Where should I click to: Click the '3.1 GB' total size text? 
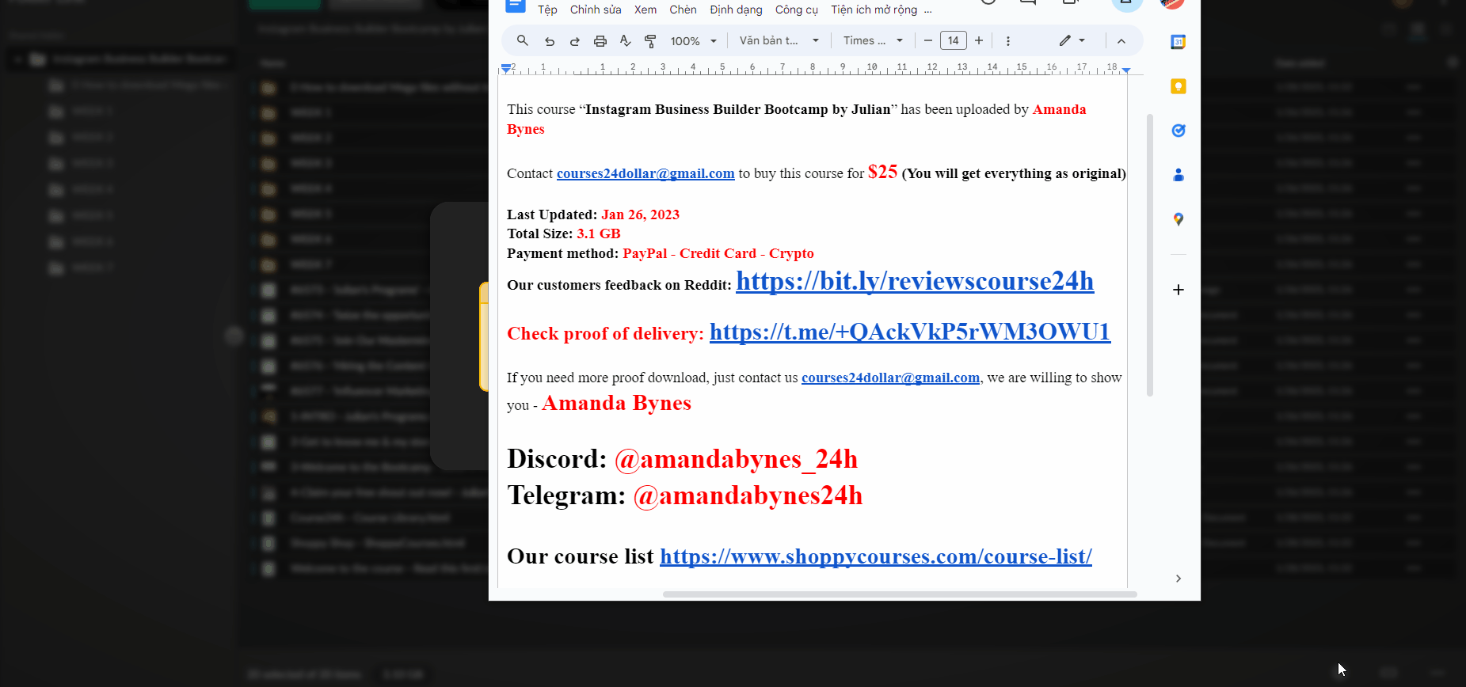coord(599,233)
